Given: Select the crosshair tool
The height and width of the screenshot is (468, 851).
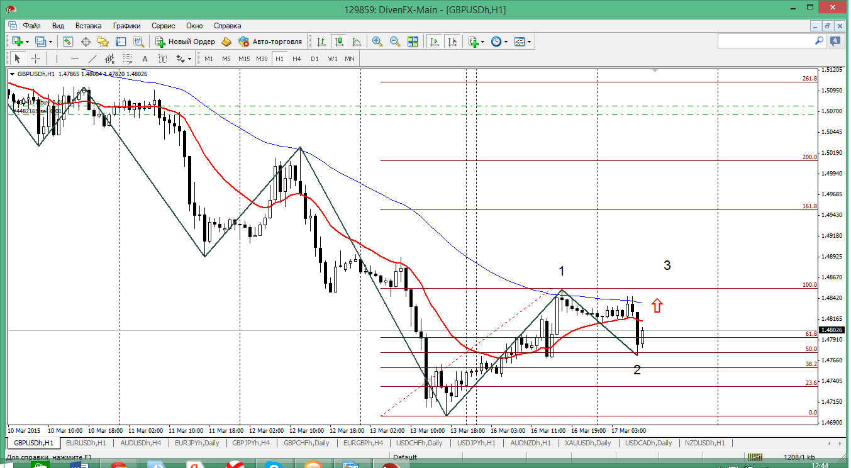Looking at the screenshot, I should pyautogui.click(x=36, y=58).
